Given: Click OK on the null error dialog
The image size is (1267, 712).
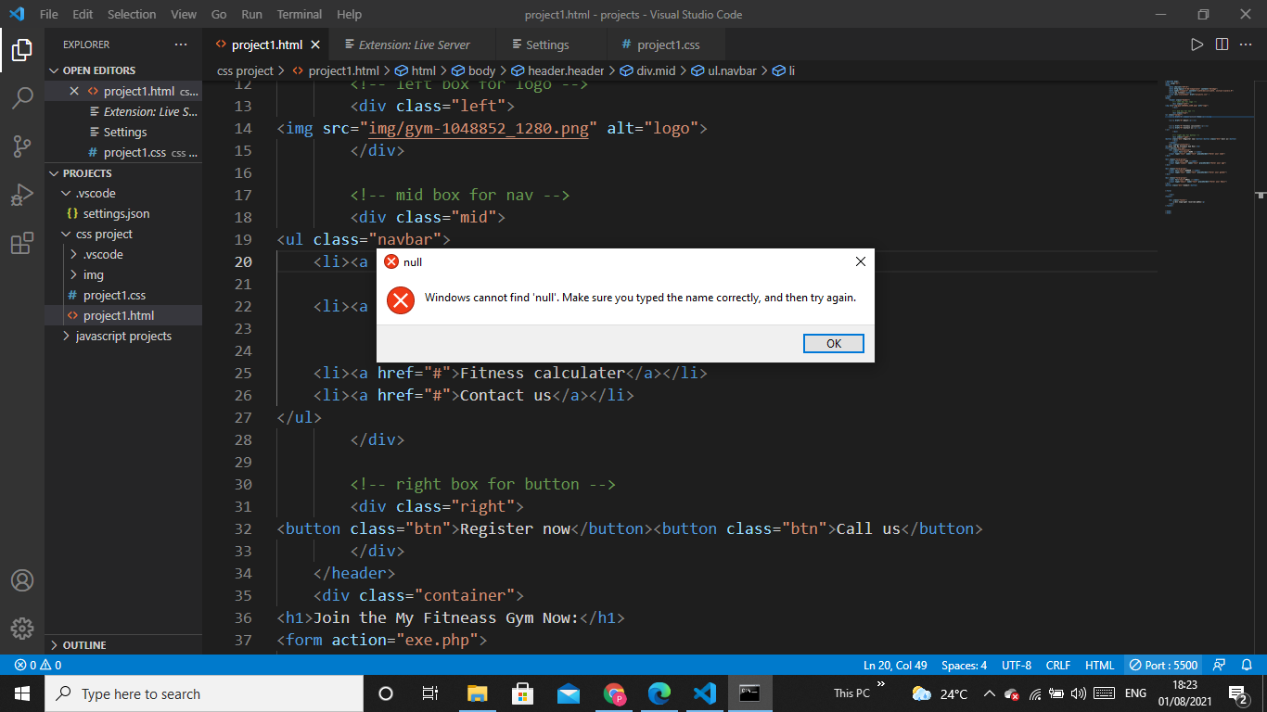Looking at the screenshot, I should pyautogui.click(x=832, y=343).
